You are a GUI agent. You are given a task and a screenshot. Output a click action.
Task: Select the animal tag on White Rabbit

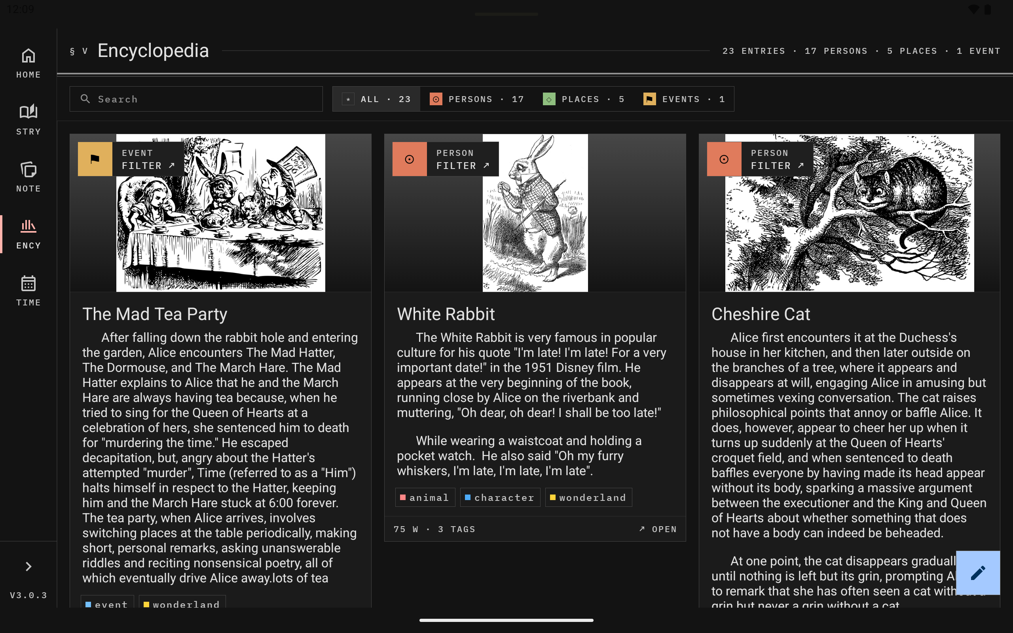pos(425,497)
